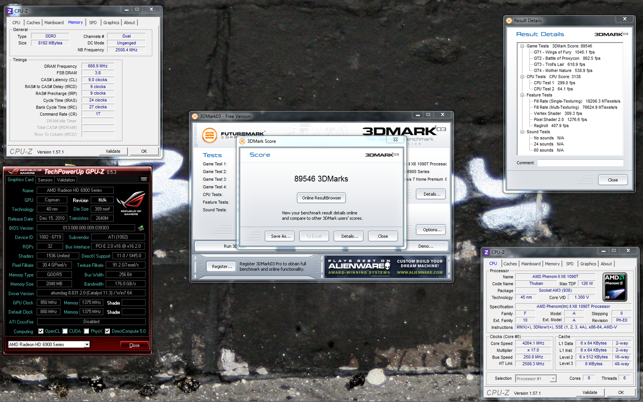Toggle the PhysX checkbox in GPU-Z
This screenshot has width=643, height=402.
86,331
